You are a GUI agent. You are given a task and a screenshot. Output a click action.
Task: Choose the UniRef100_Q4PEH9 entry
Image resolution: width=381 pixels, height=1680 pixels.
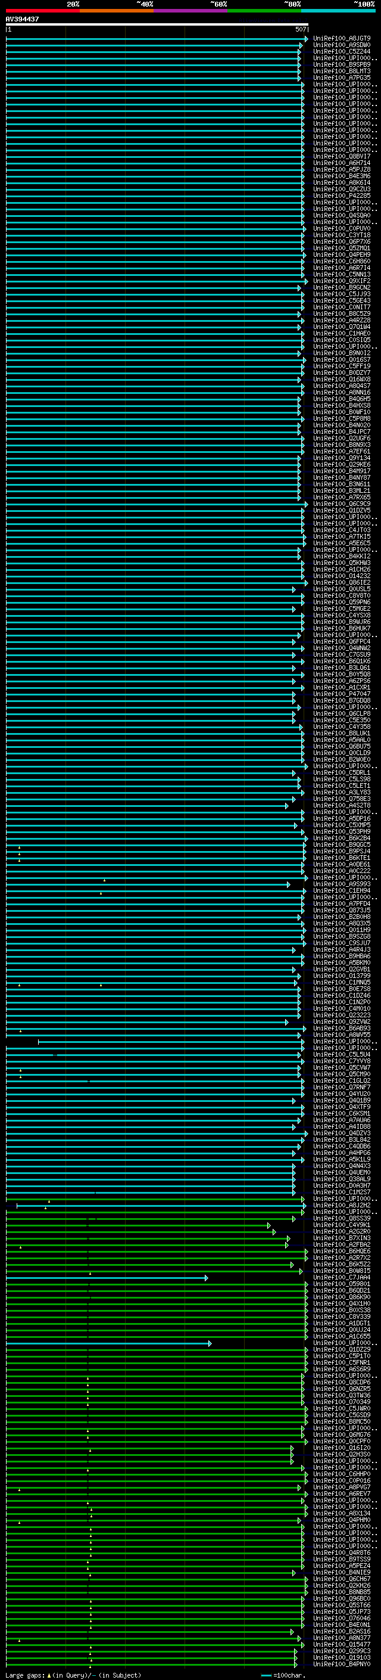342,255
